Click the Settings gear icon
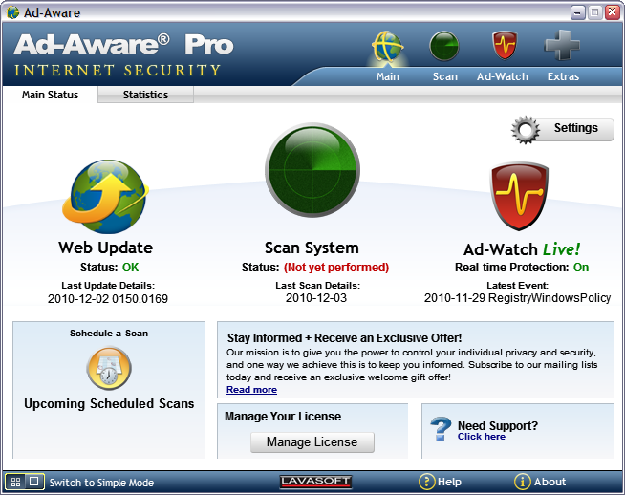625x495 pixels. pyautogui.click(x=526, y=130)
